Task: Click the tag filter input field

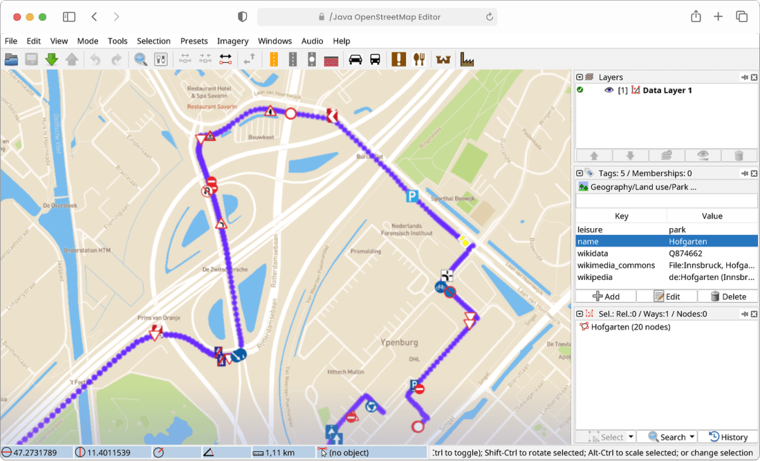Action: click(x=667, y=201)
